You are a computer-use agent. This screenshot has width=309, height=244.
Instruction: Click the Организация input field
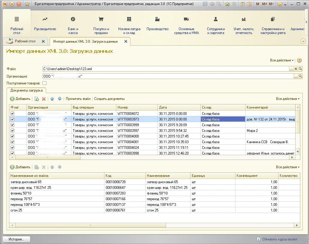[x=168, y=76]
